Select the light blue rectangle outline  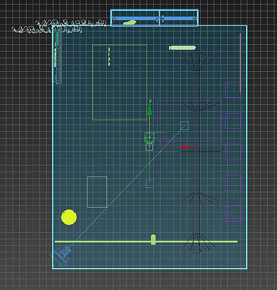click(97, 192)
